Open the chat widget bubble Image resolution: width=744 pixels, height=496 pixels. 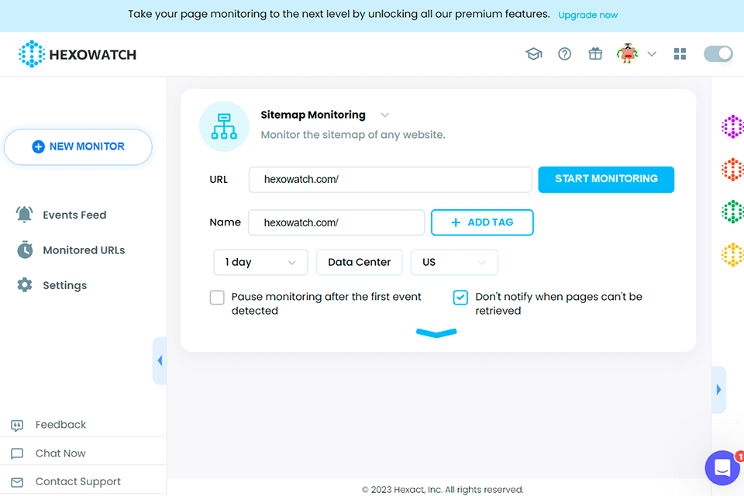(x=722, y=468)
